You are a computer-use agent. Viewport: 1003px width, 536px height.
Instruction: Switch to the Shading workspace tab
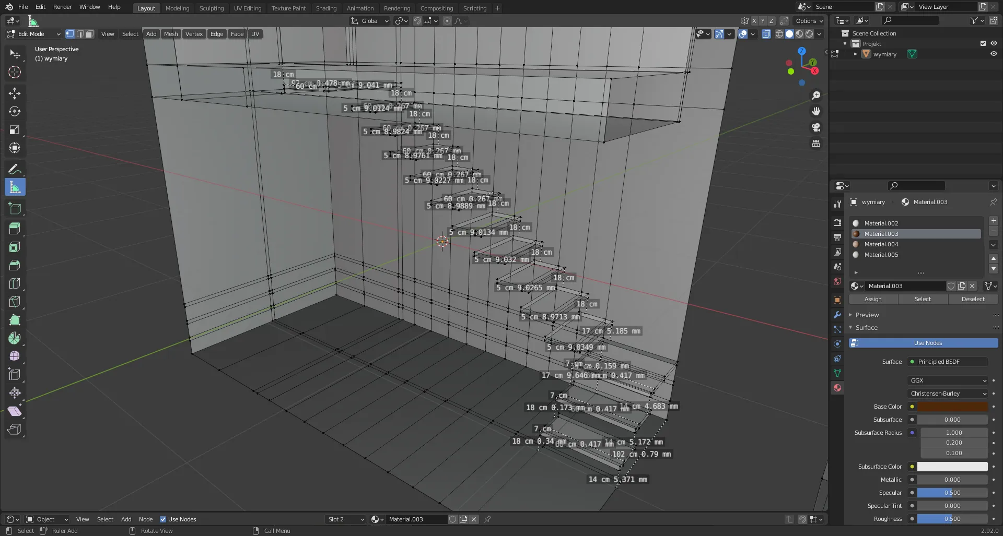[326, 8]
